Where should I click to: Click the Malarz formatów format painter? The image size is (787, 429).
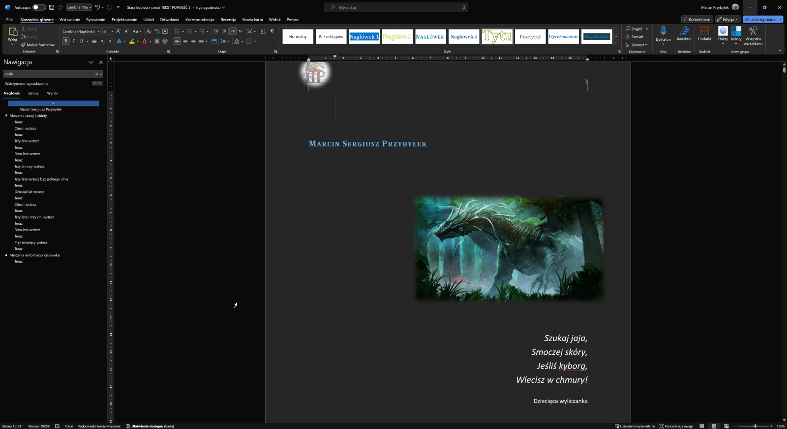pyautogui.click(x=38, y=45)
